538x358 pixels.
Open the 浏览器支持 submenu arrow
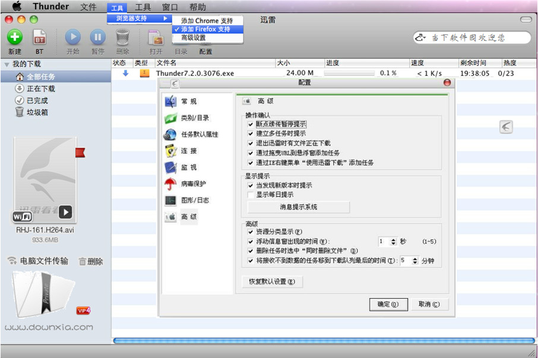[166, 18]
